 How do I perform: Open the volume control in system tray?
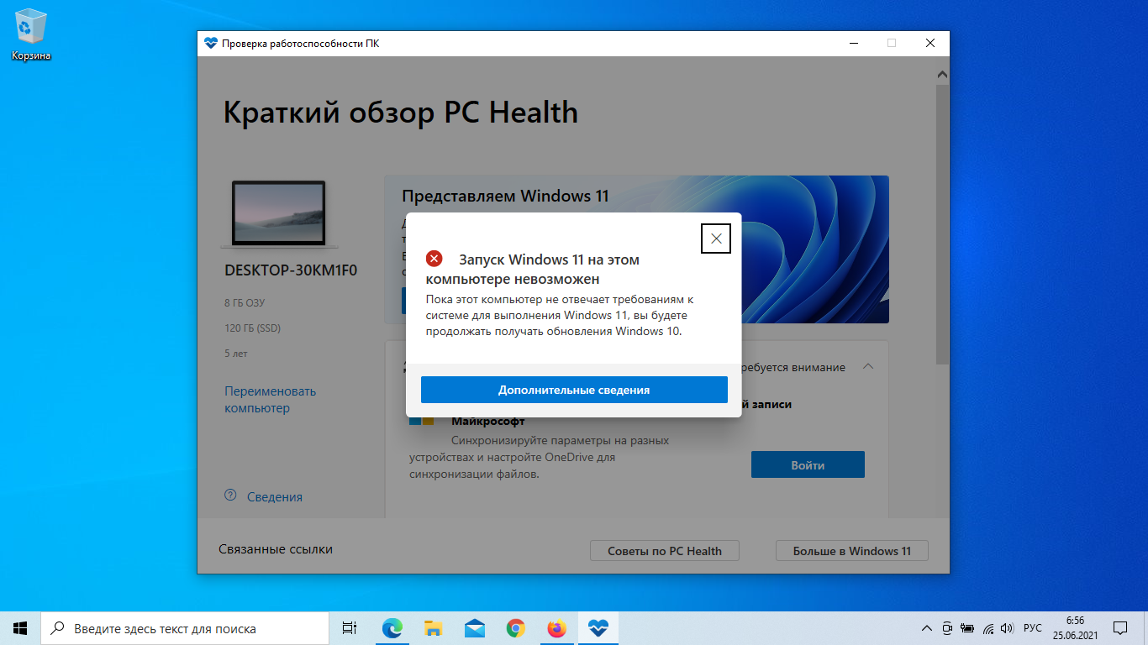point(1007,628)
